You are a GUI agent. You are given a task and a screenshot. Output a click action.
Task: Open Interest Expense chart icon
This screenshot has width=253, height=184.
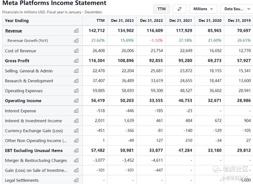point(76,110)
